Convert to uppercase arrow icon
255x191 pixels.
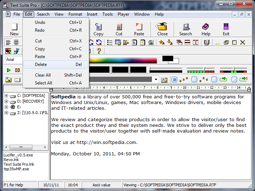pos(162,42)
